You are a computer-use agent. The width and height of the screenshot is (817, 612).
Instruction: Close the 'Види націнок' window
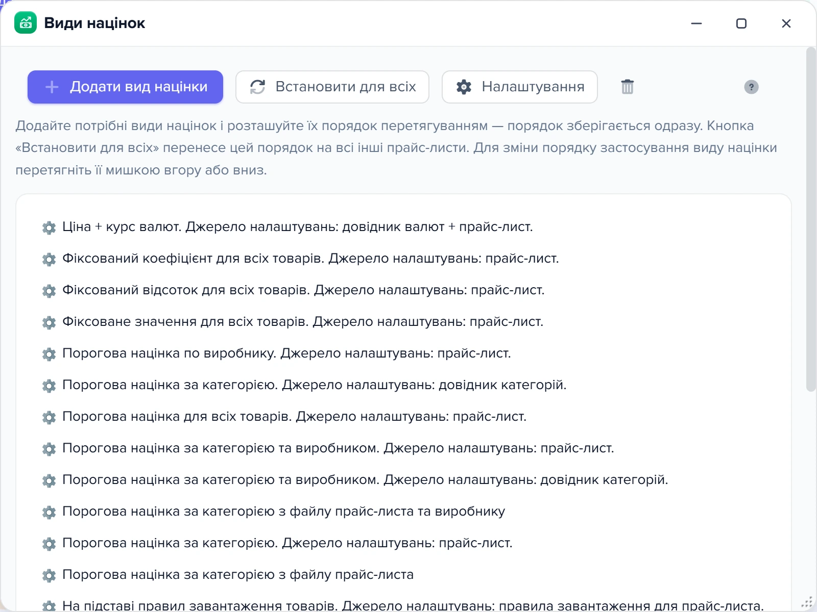click(786, 23)
